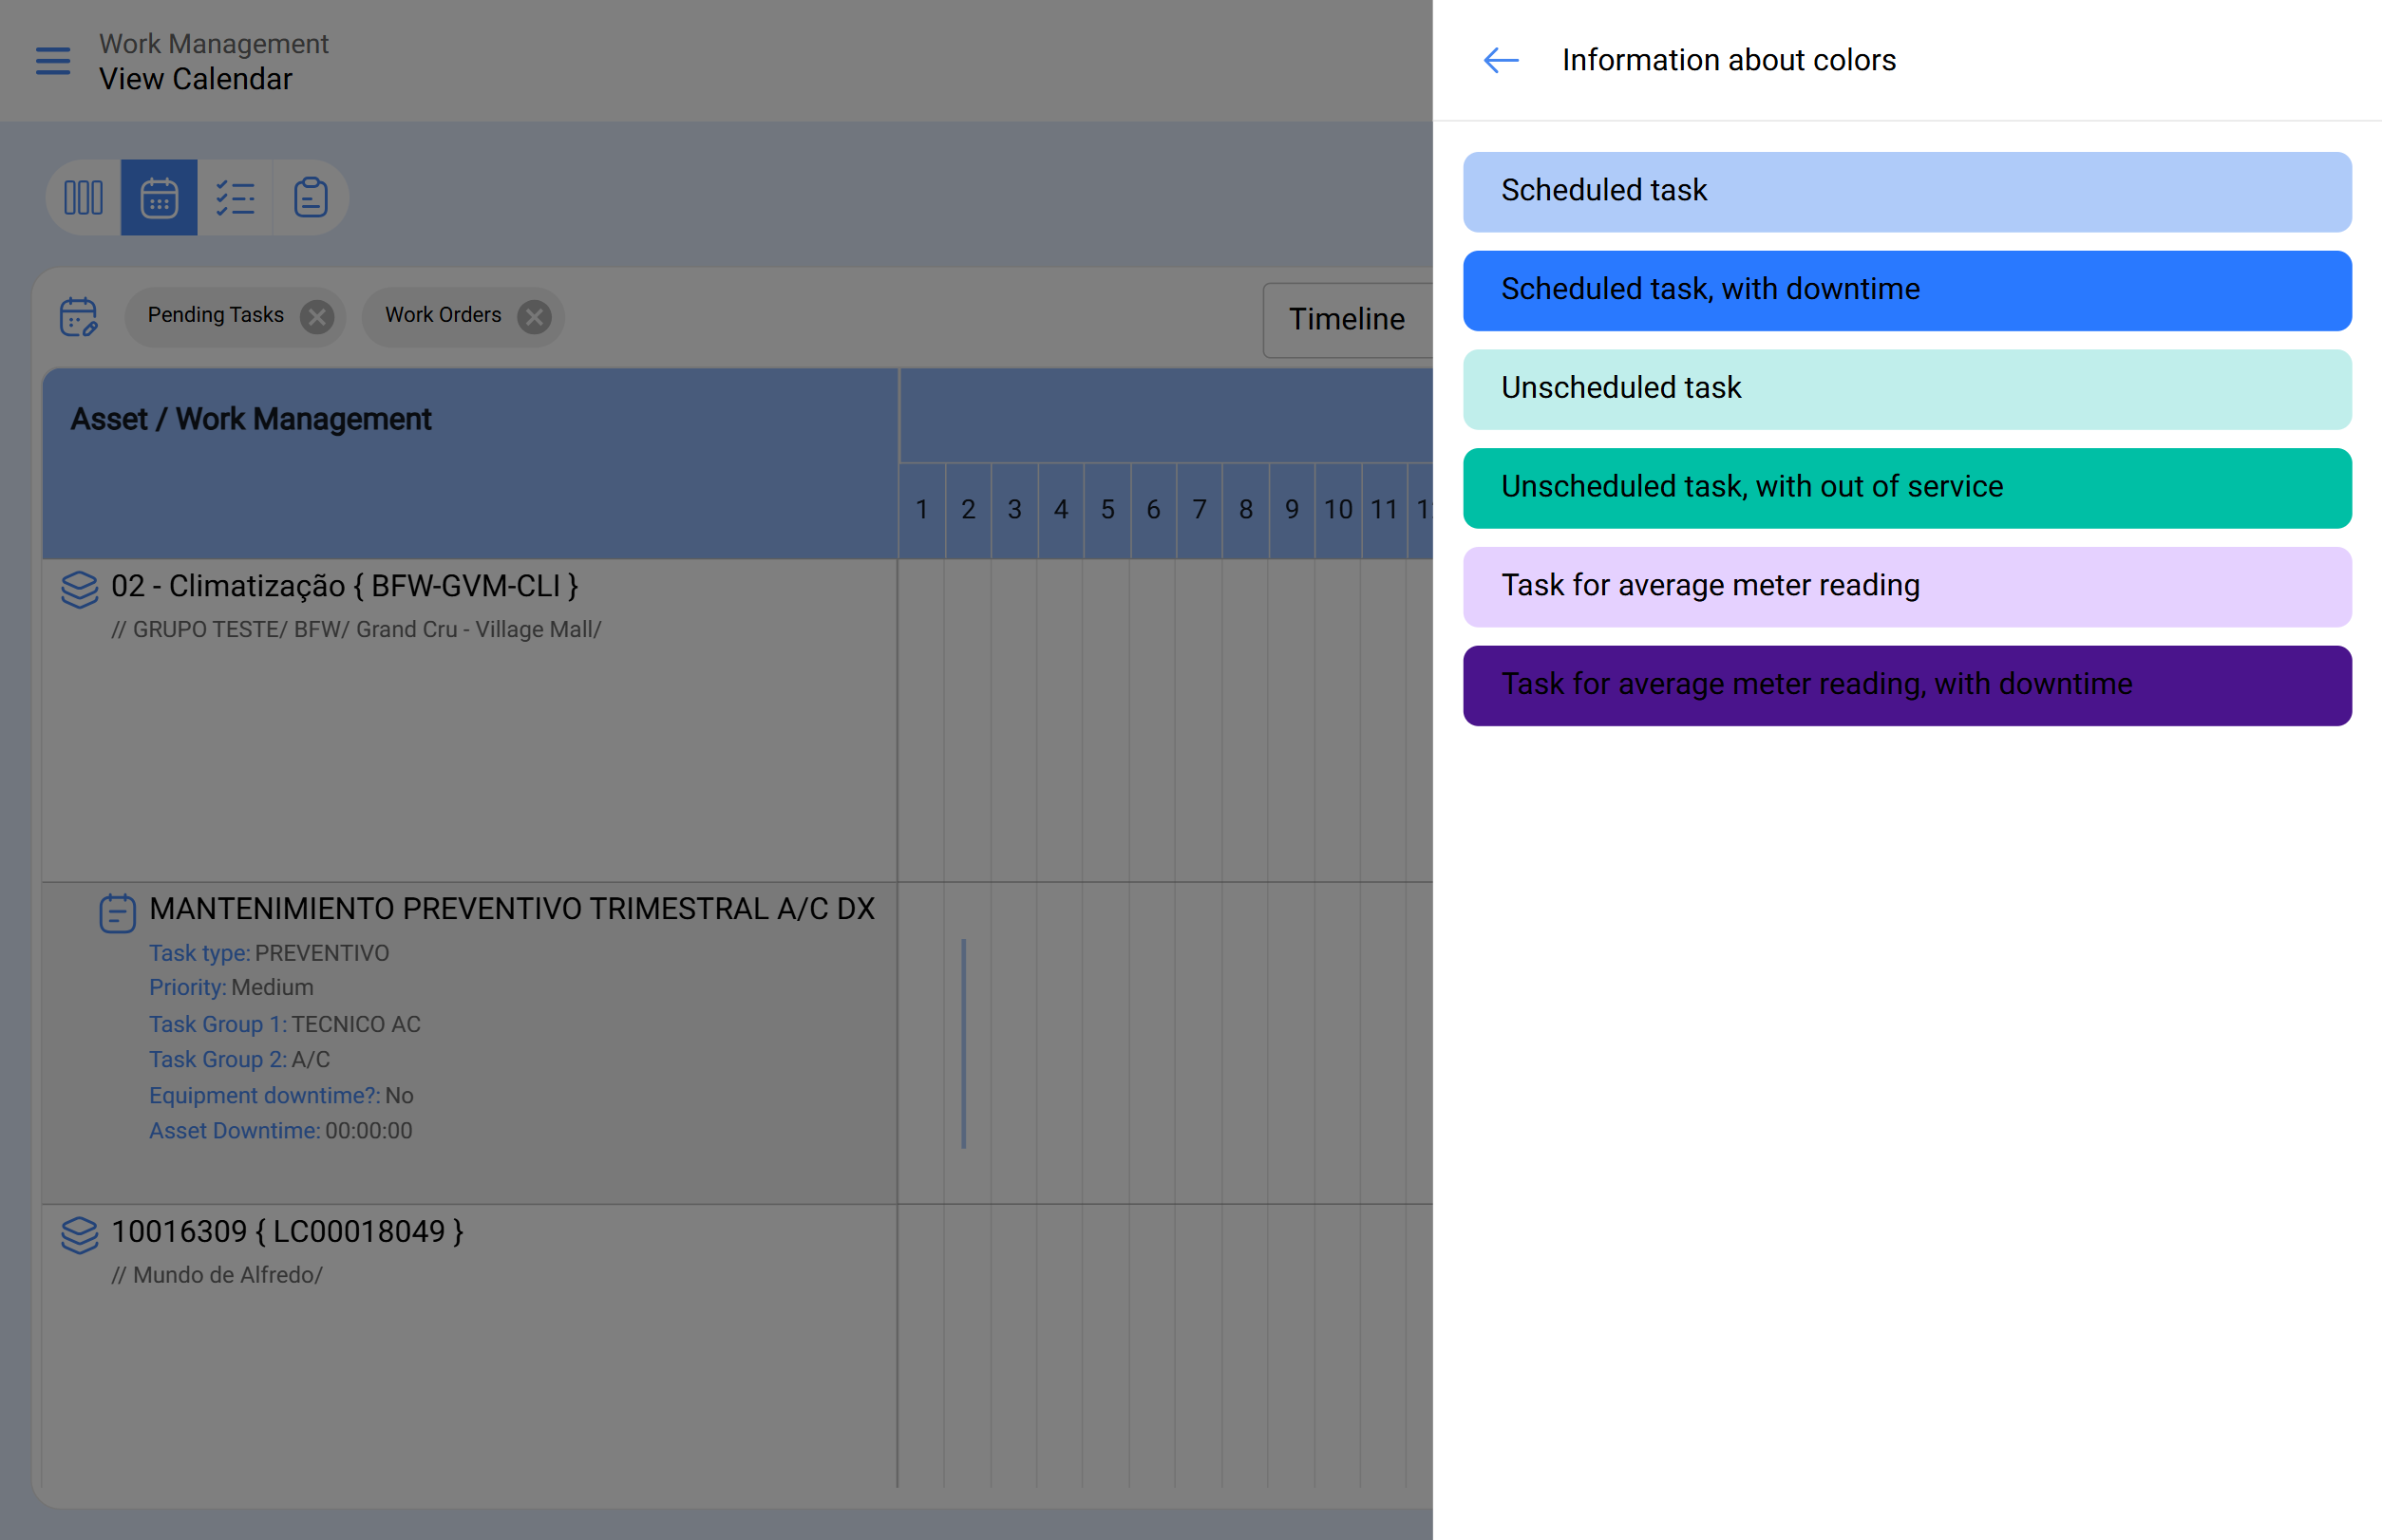Click day 7 in timeline header
This screenshot has width=2382, height=1540.
coord(1200,510)
